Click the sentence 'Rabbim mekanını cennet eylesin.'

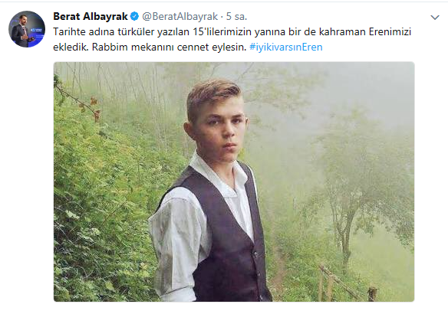coord(169,47)
